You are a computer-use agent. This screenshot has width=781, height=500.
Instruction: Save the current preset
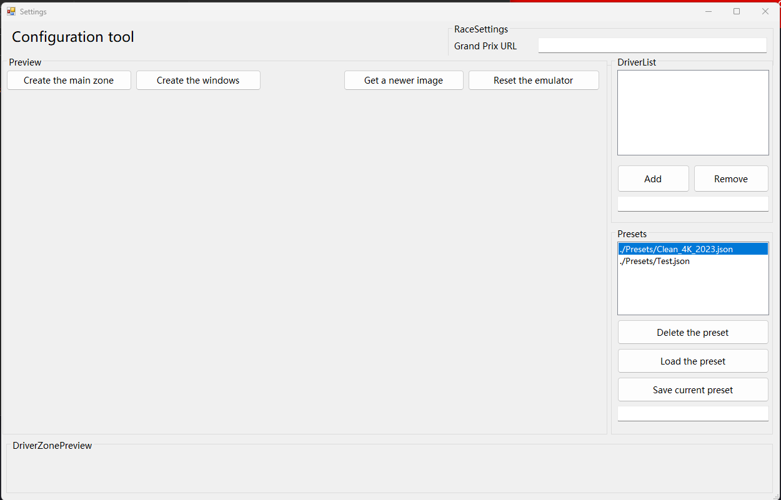692,390
